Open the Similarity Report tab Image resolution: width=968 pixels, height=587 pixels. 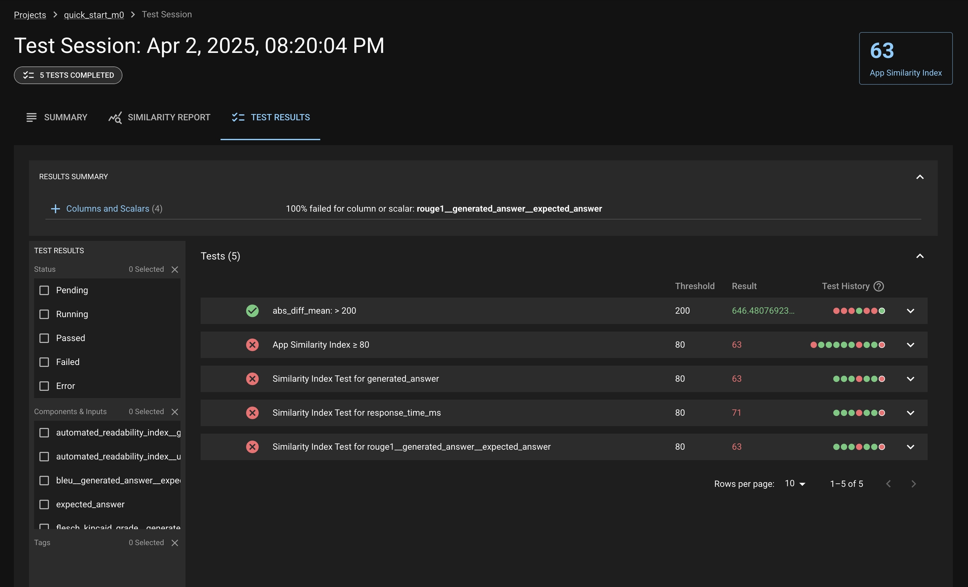coord(159,117)
